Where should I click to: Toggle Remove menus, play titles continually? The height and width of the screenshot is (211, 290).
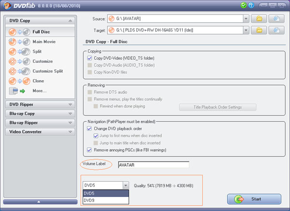coord(90,99)
